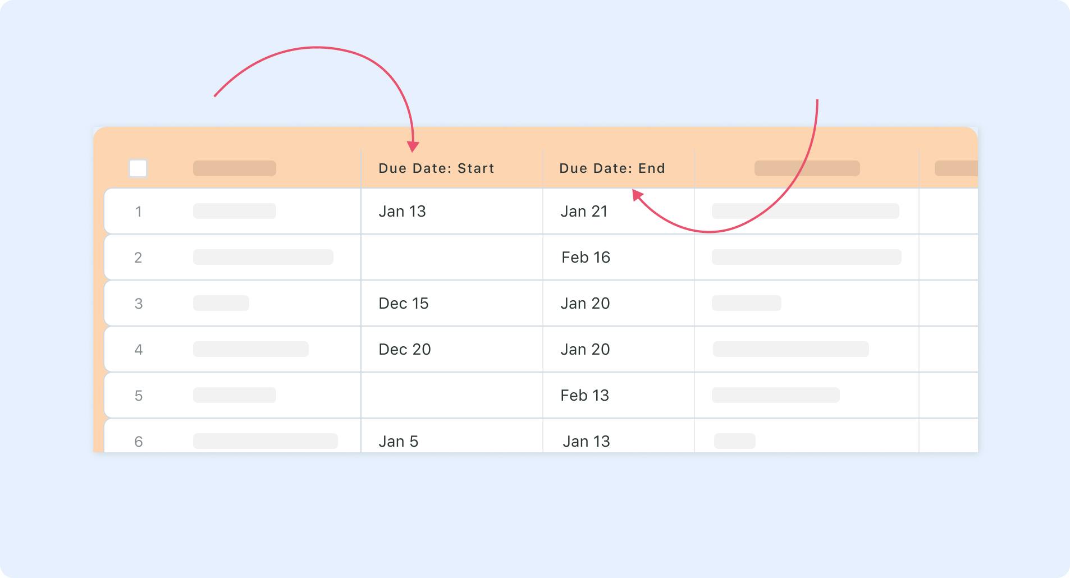Select row number 5

138,396
